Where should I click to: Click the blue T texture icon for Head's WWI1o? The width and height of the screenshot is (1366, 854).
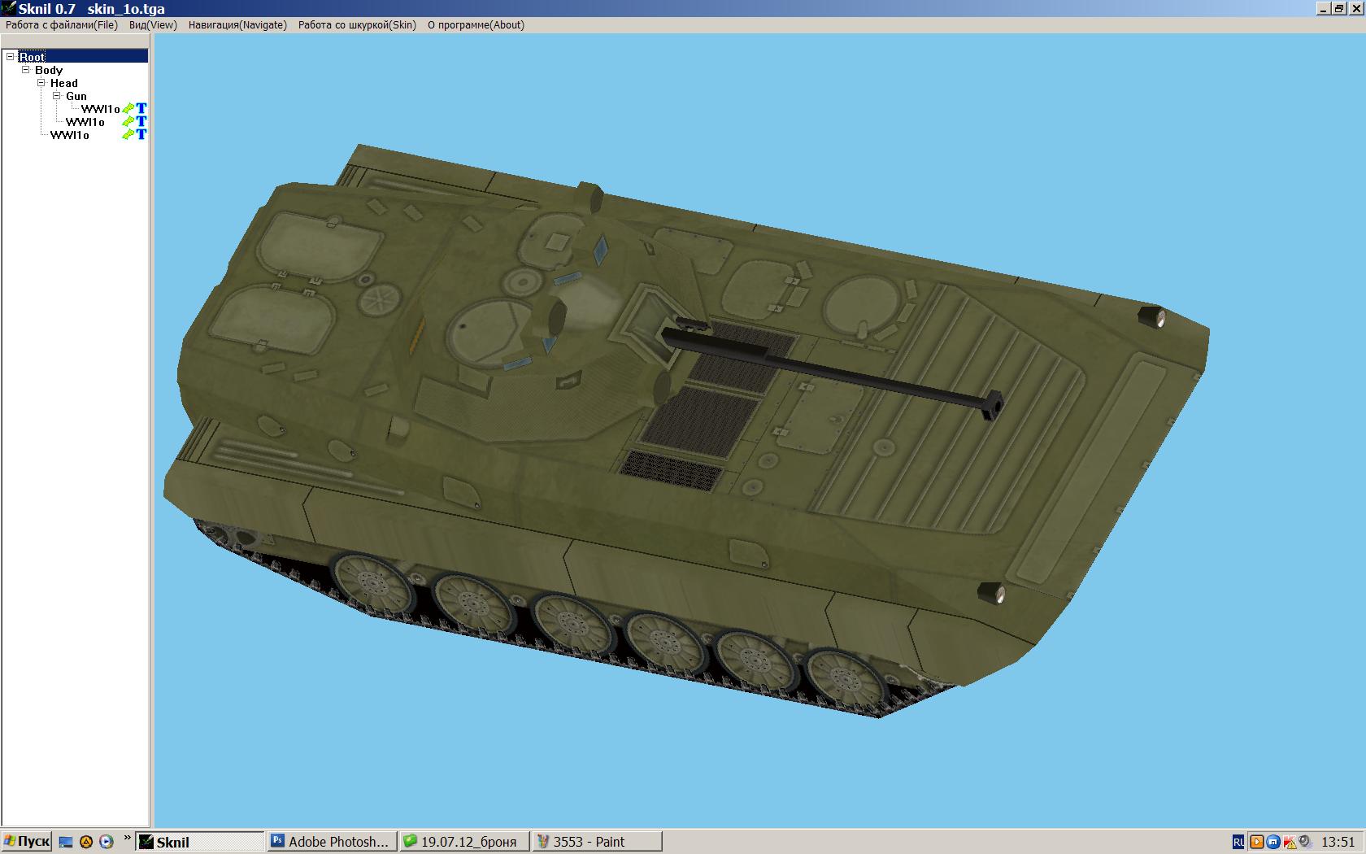(x=141, y=121)
